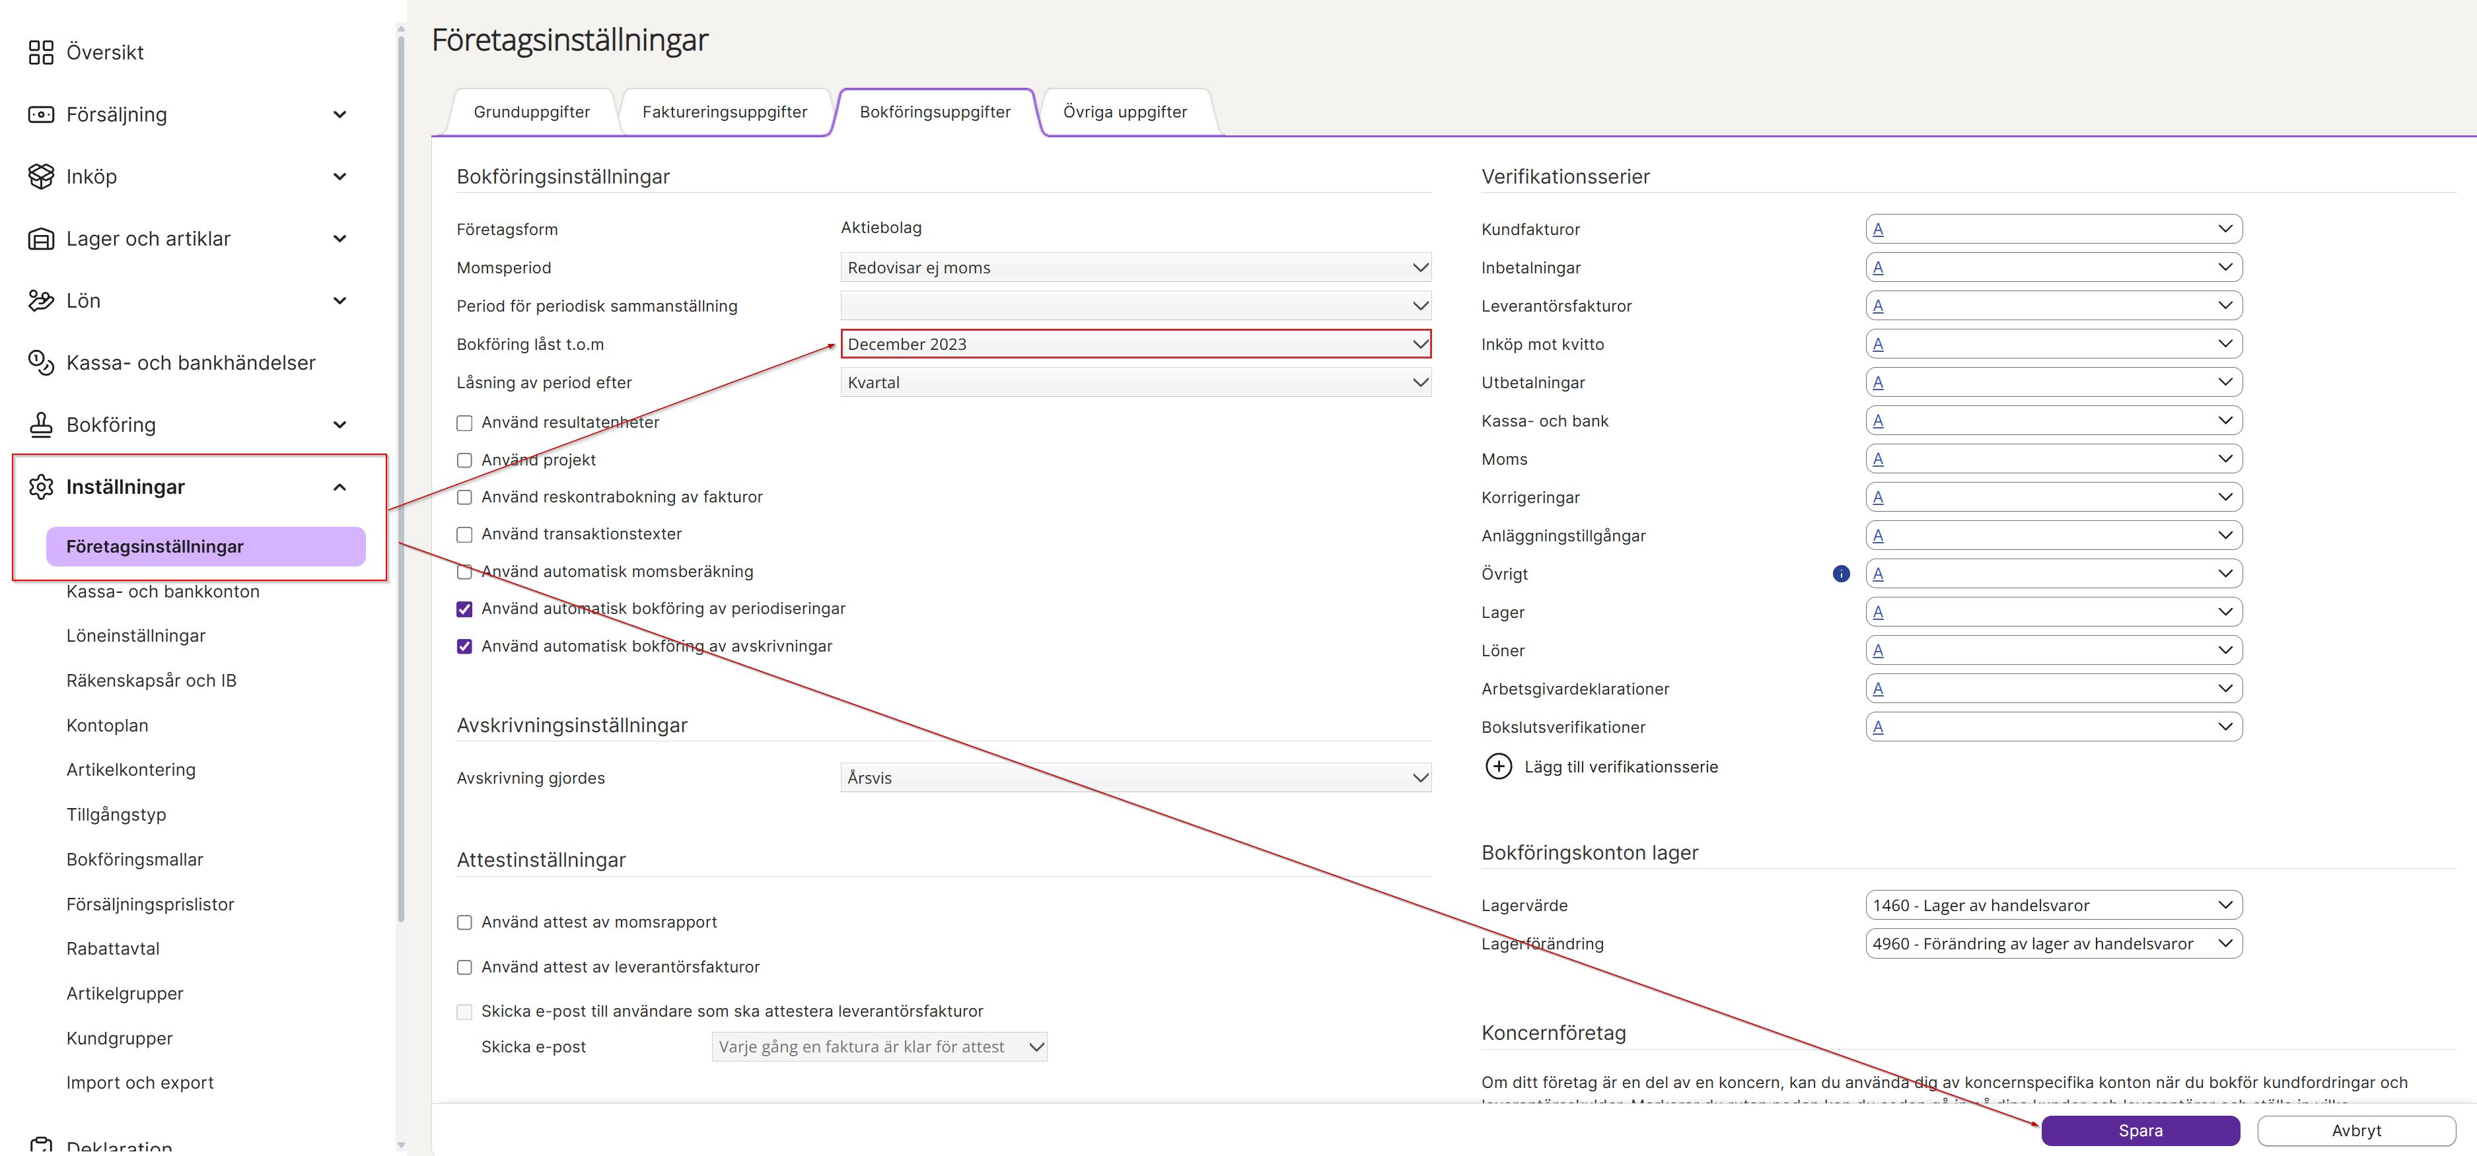Screen dimensions: 2477x1156
Task: Click the Spara button
Action: click(x=2139, y=1130)
